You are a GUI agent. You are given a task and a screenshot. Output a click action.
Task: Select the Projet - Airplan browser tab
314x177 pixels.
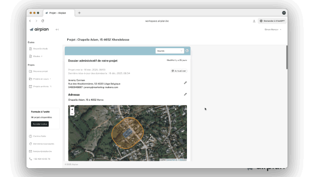point(59,13)
